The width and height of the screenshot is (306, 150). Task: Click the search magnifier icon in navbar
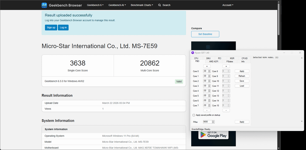click(160, 5)
